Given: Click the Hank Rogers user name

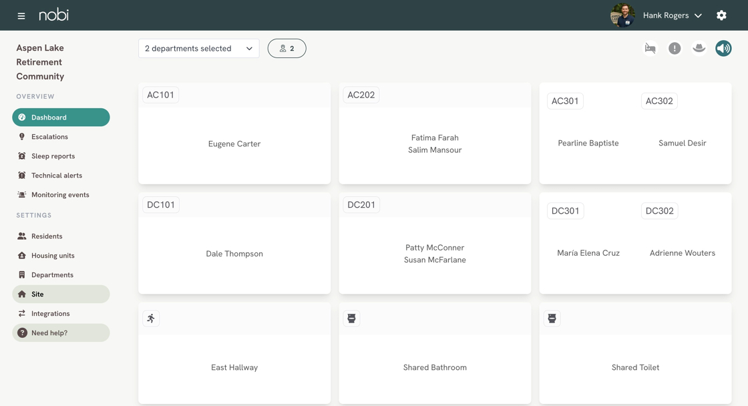Looking at the screenshot, I should [665, 15].
